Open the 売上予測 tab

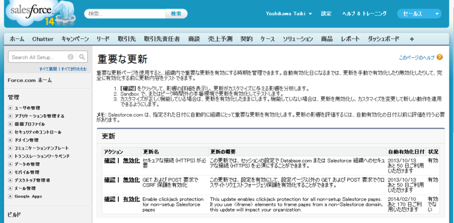(x=220, y=39)
